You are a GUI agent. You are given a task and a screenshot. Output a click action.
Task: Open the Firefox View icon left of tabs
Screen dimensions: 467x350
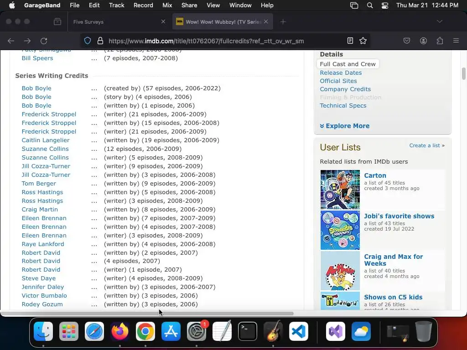click(57, 22)
